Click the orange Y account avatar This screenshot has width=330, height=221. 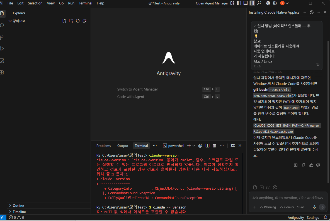point(282,3)
